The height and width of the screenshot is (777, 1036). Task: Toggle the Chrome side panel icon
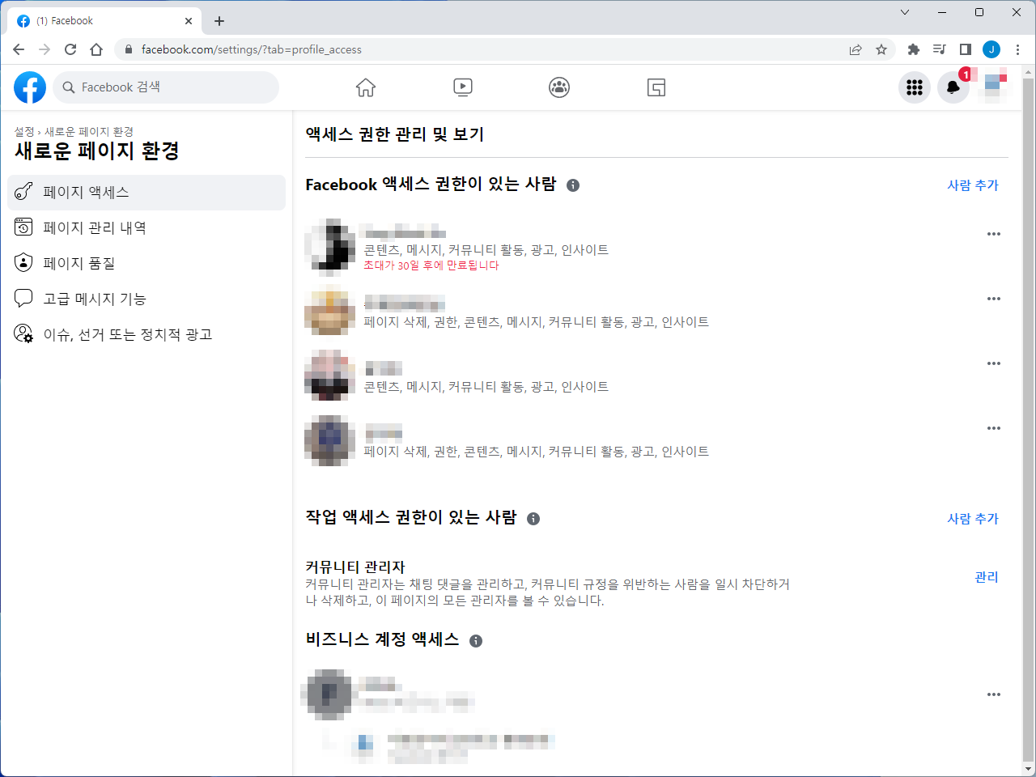(966, 49)
